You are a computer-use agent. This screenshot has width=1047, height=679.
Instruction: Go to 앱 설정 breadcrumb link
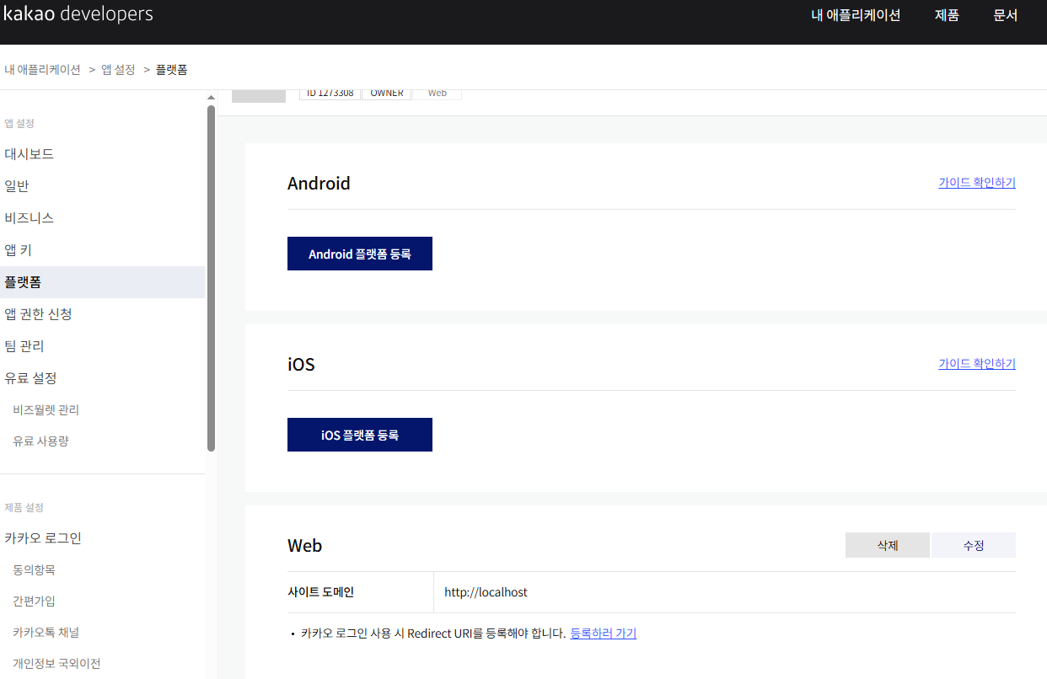click(118, 69)
